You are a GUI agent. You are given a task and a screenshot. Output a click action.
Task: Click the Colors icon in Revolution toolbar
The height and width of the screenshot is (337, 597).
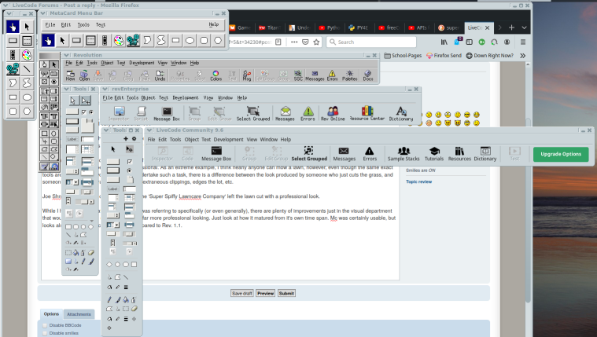tap(216, 75)
